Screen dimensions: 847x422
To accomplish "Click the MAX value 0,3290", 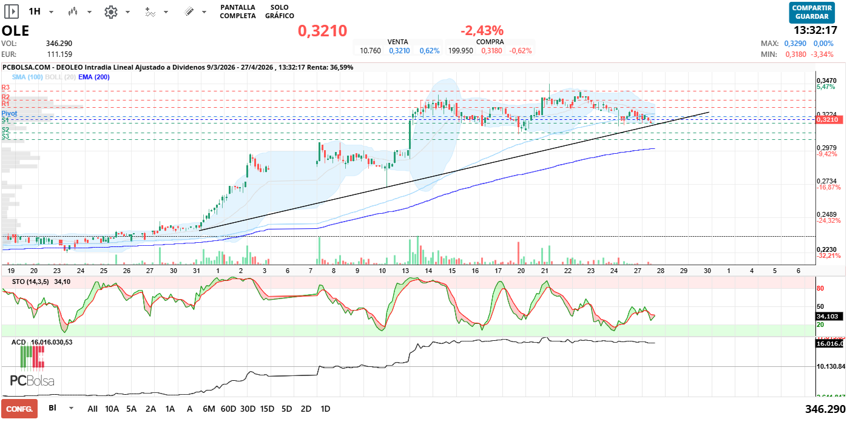I will tap(795, 44).
